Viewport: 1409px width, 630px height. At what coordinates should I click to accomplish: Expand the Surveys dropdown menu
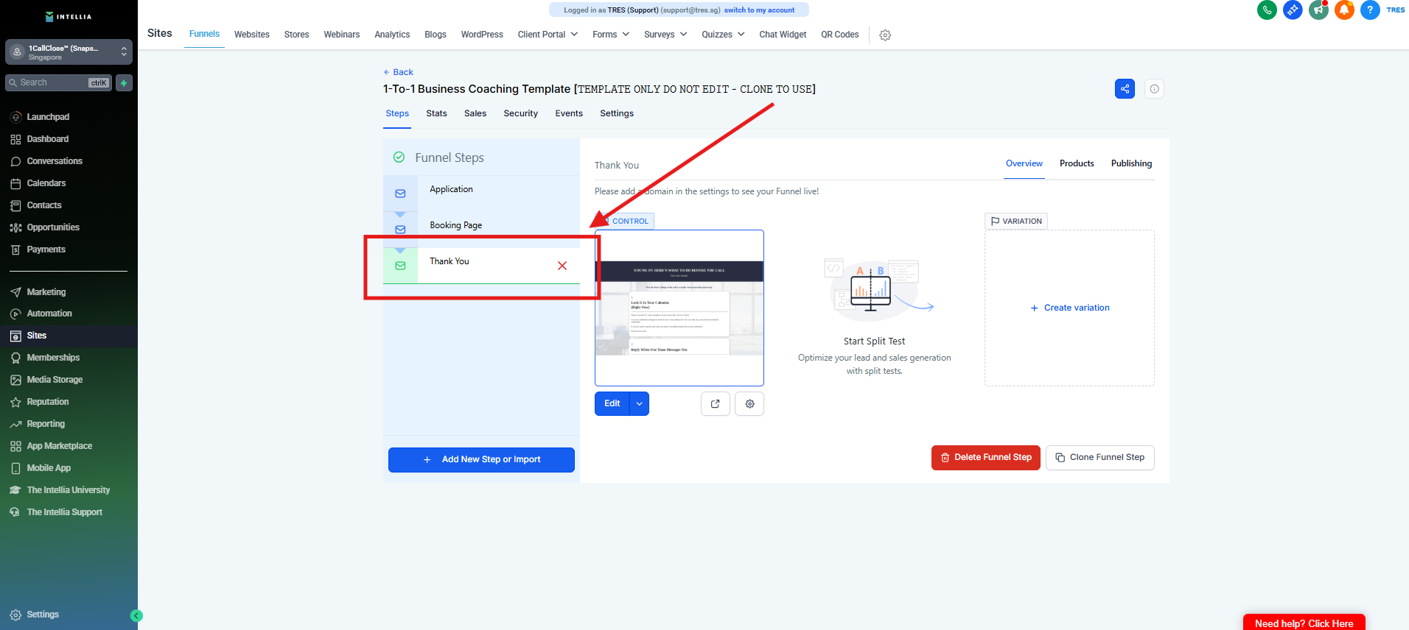coord(665,35)
